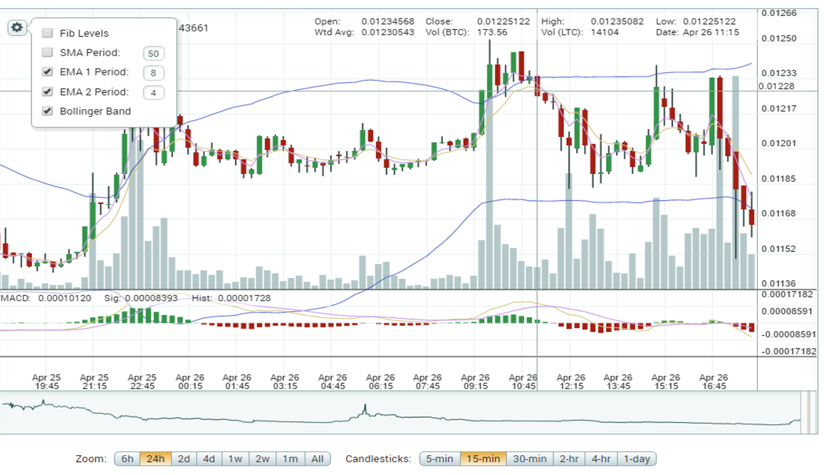The image size is (824, 475).
Task: Click the Fib Levels label
Action: (84, 33)
